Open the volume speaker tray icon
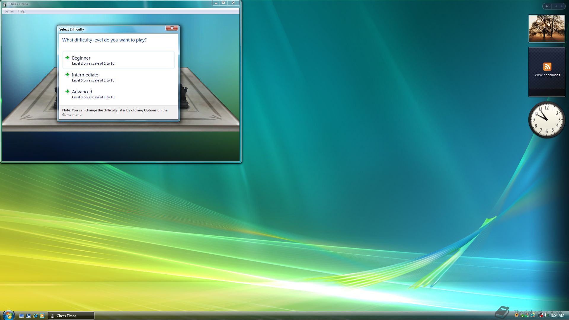This screenshot has height=320, width=569. [x=546, y=315]
